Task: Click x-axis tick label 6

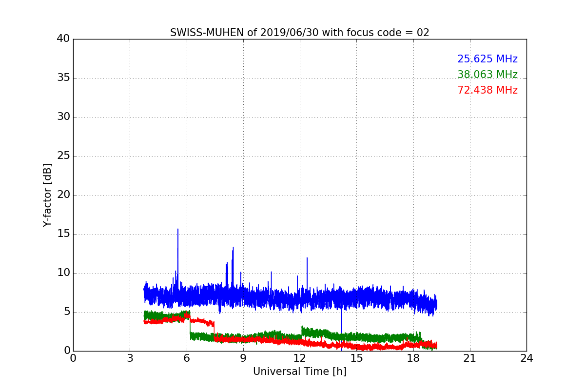Action: pyautogui.click(x=187, y=358)
